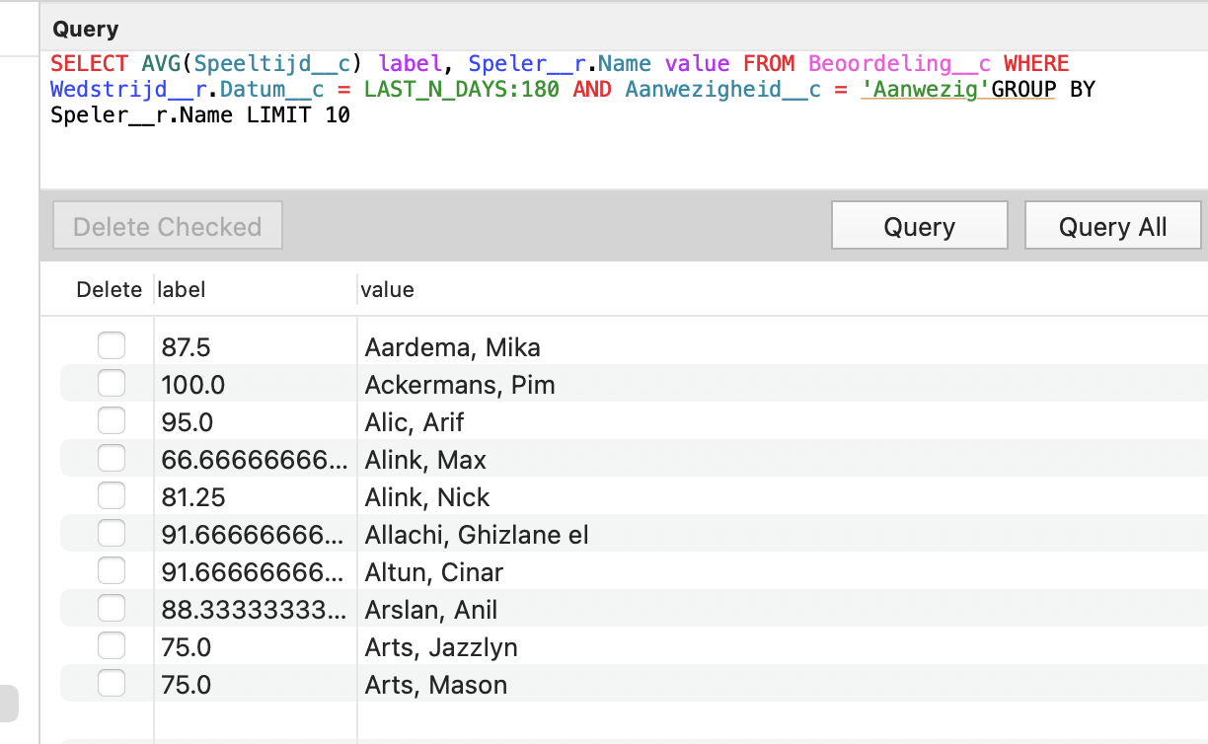Enable the checkbox for Alink, Nick row
The height and width of the screenshot is (744, 1208).
coord(112,495)
